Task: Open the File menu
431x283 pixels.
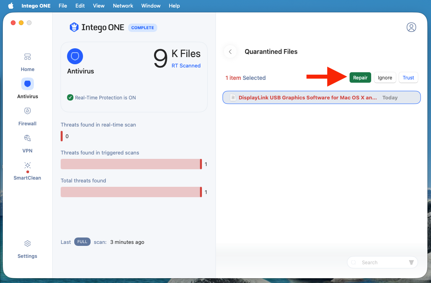Action: tap(63, 6)
